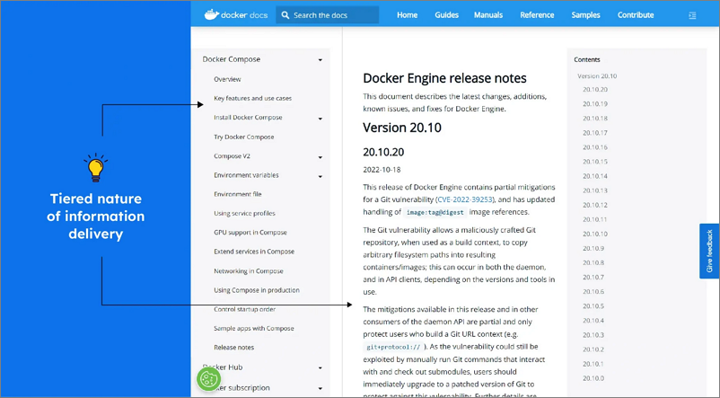Jump to 20.10.5 in Contents
Screen dimensions: 720x398
593,306
